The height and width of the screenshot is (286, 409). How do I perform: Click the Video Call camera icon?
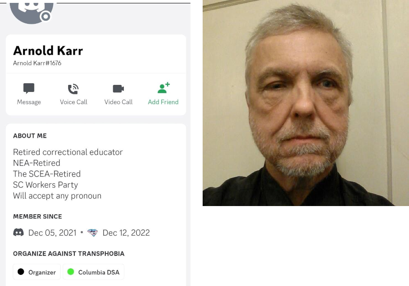pyautogui.click(x=118, y=89)
